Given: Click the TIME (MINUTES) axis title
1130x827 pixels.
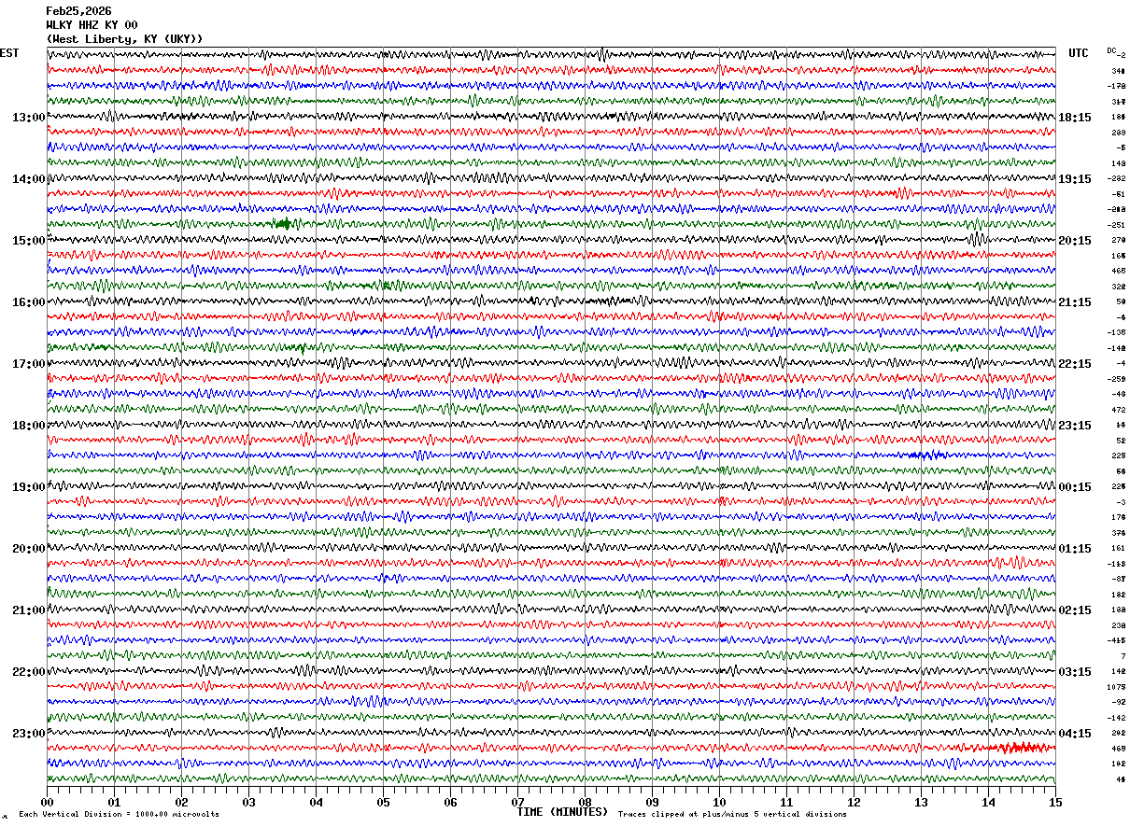Looking at the screenshot, I should click(x=562, y=812).
